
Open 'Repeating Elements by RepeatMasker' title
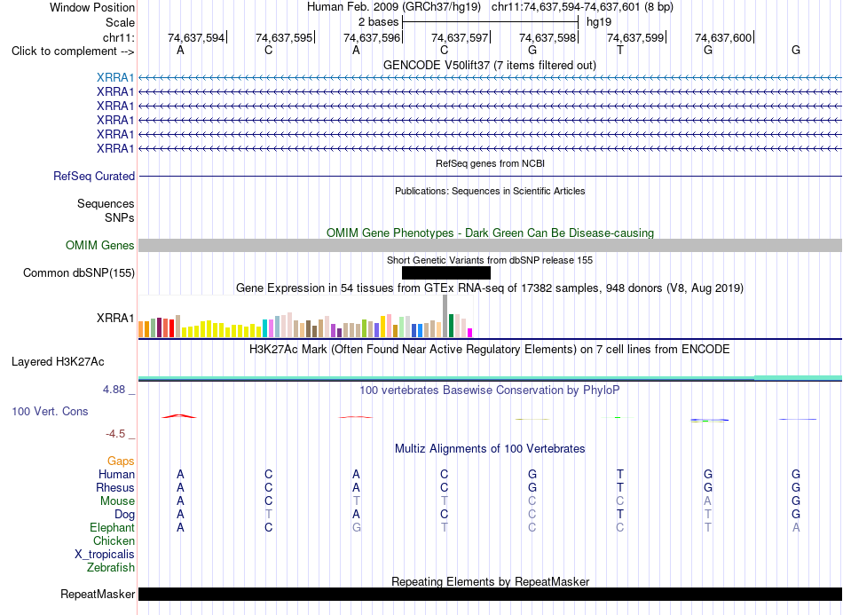pos(490,581)
